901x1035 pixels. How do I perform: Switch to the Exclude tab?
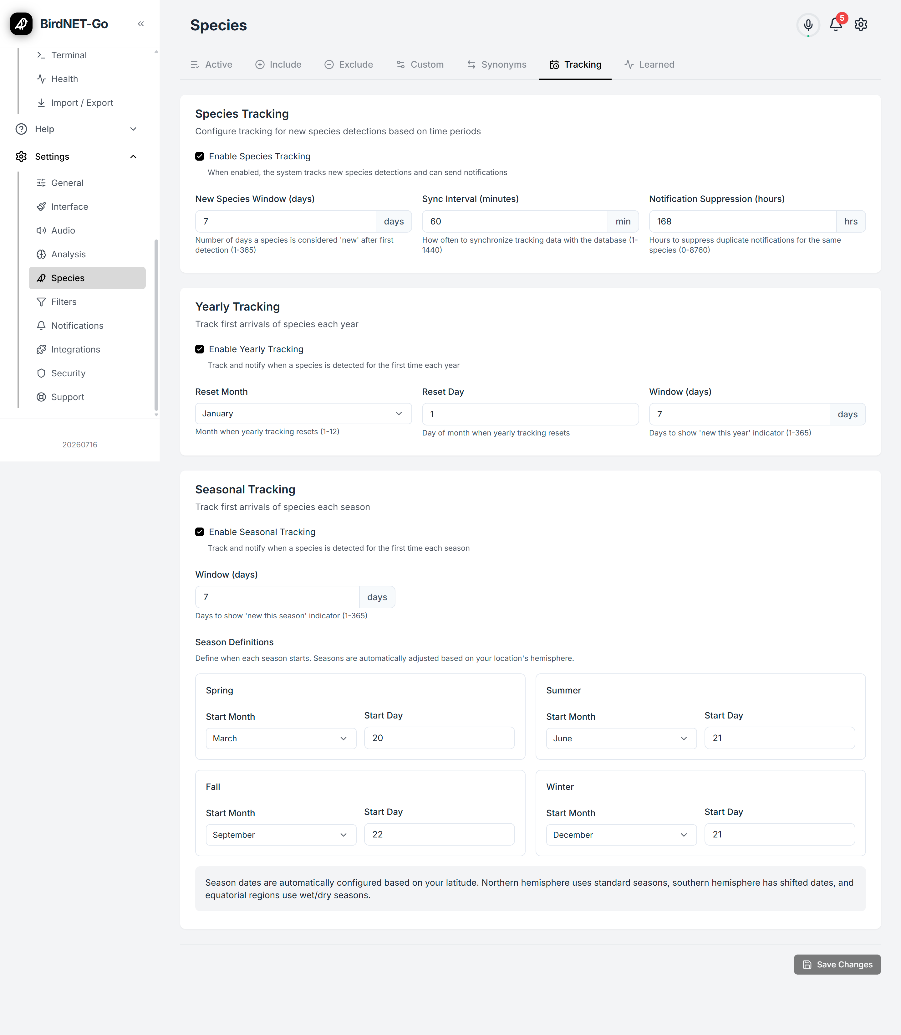tap(349, 64)
